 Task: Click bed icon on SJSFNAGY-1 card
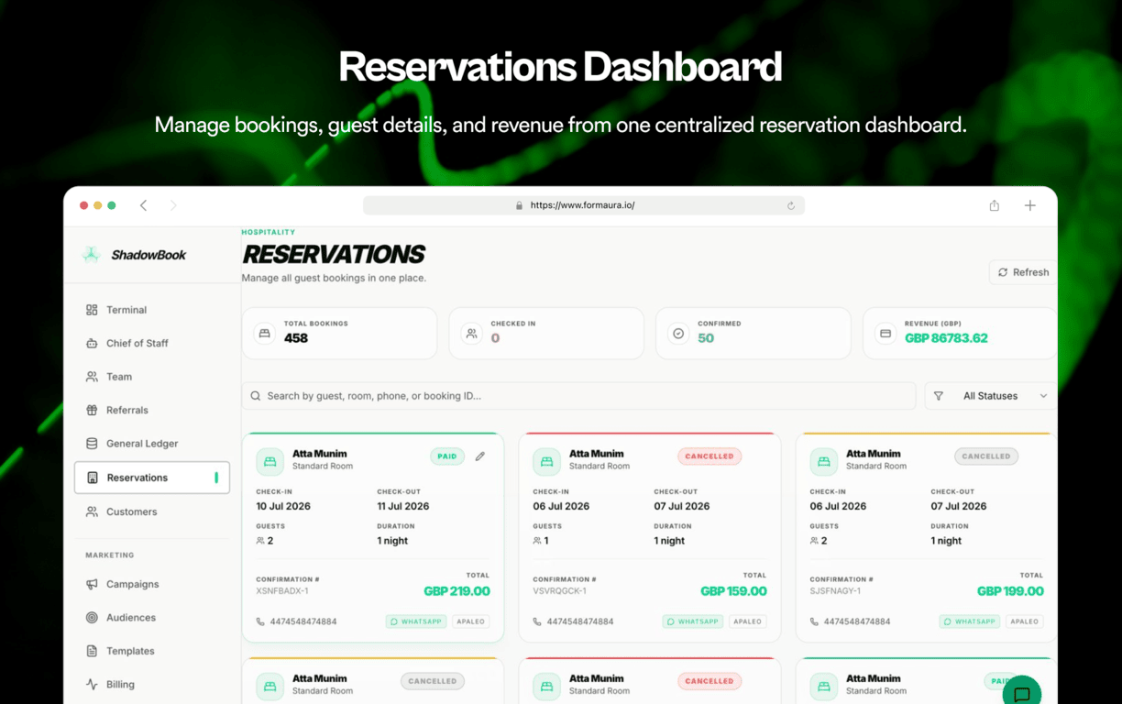coord(823,462)
